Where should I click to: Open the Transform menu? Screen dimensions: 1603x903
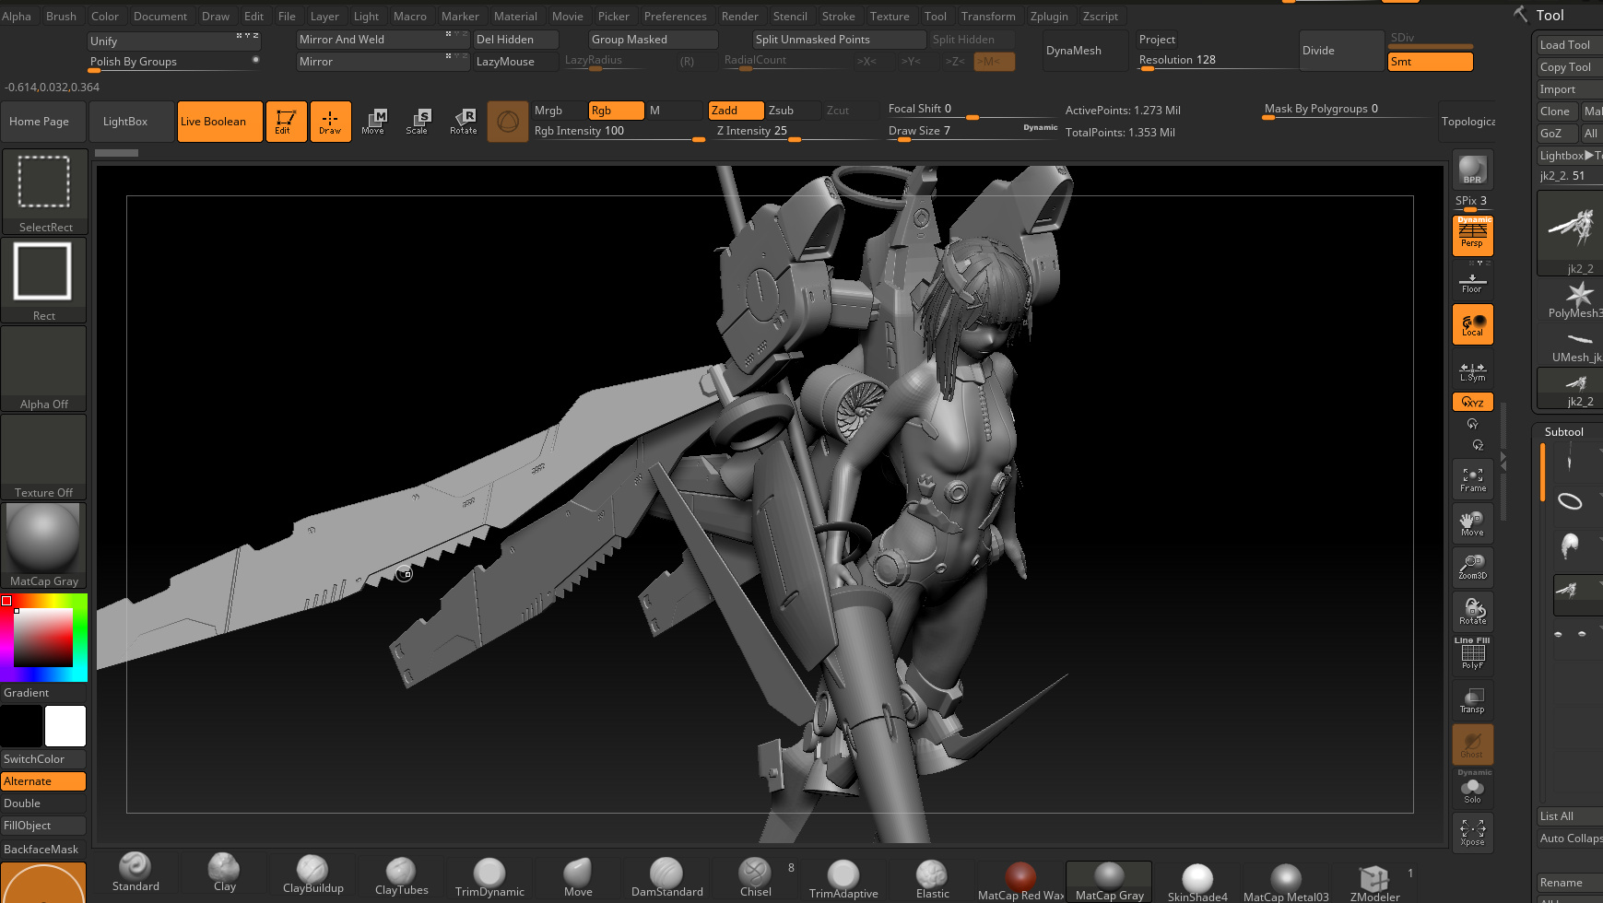[x=988, y=16]
